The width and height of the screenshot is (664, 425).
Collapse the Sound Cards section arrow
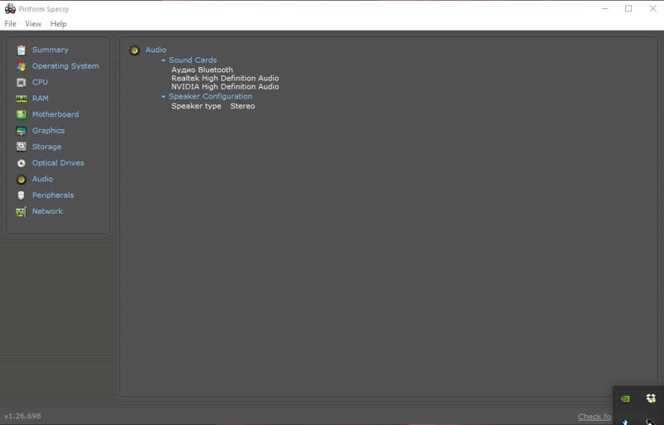pyautogui.click(x=164, y=60)
